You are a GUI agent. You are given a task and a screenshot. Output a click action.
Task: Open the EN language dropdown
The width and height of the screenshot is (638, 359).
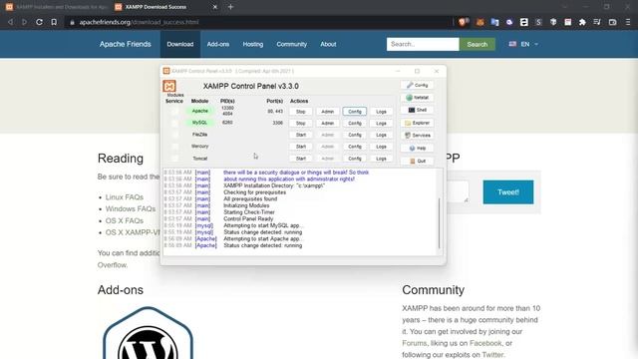[523, 44]
